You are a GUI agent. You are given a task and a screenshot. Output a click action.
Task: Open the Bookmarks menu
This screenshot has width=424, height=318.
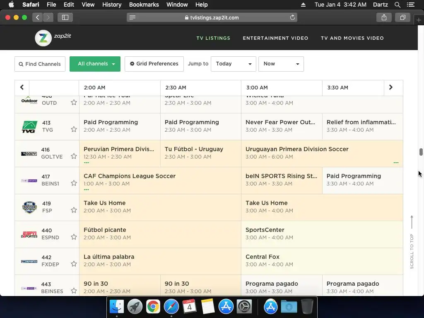144,5
